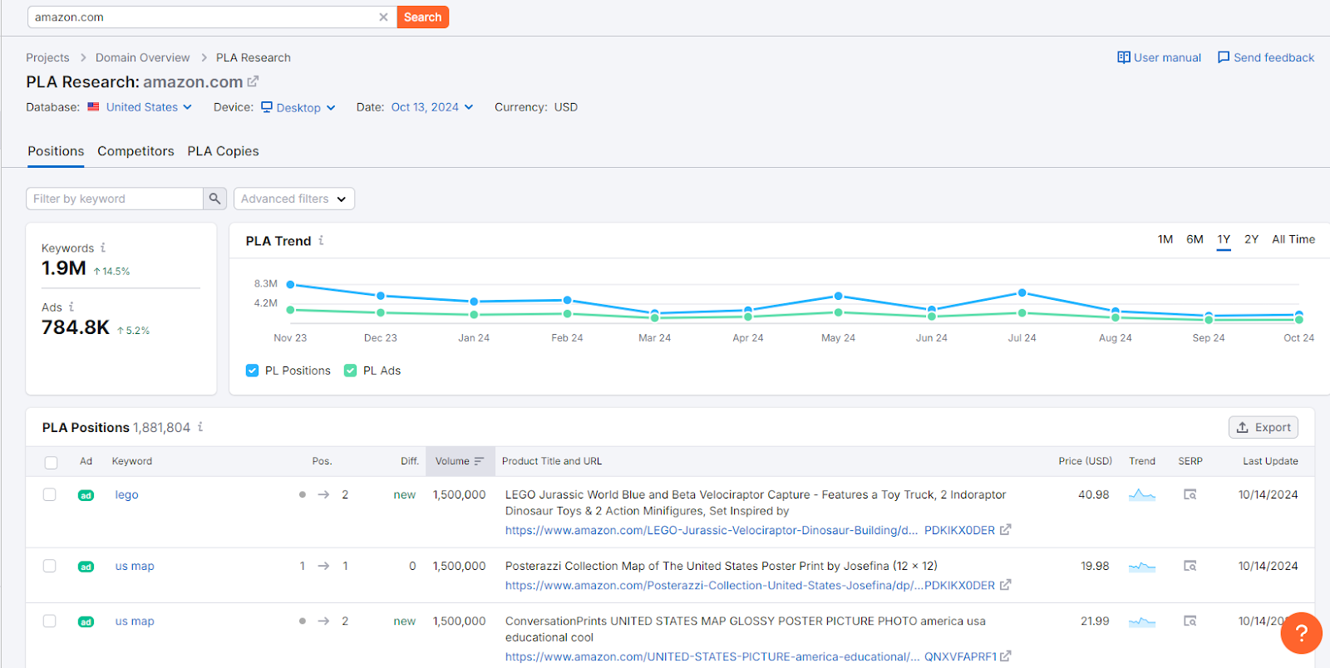Open trend sparkline for 19.98 us map row
The image size is (1330, 668).
[x=1142, y=566]
